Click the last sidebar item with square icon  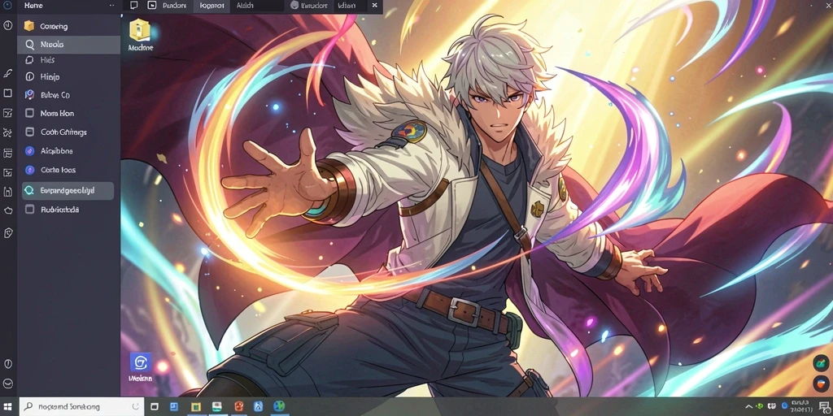point(68,210)
